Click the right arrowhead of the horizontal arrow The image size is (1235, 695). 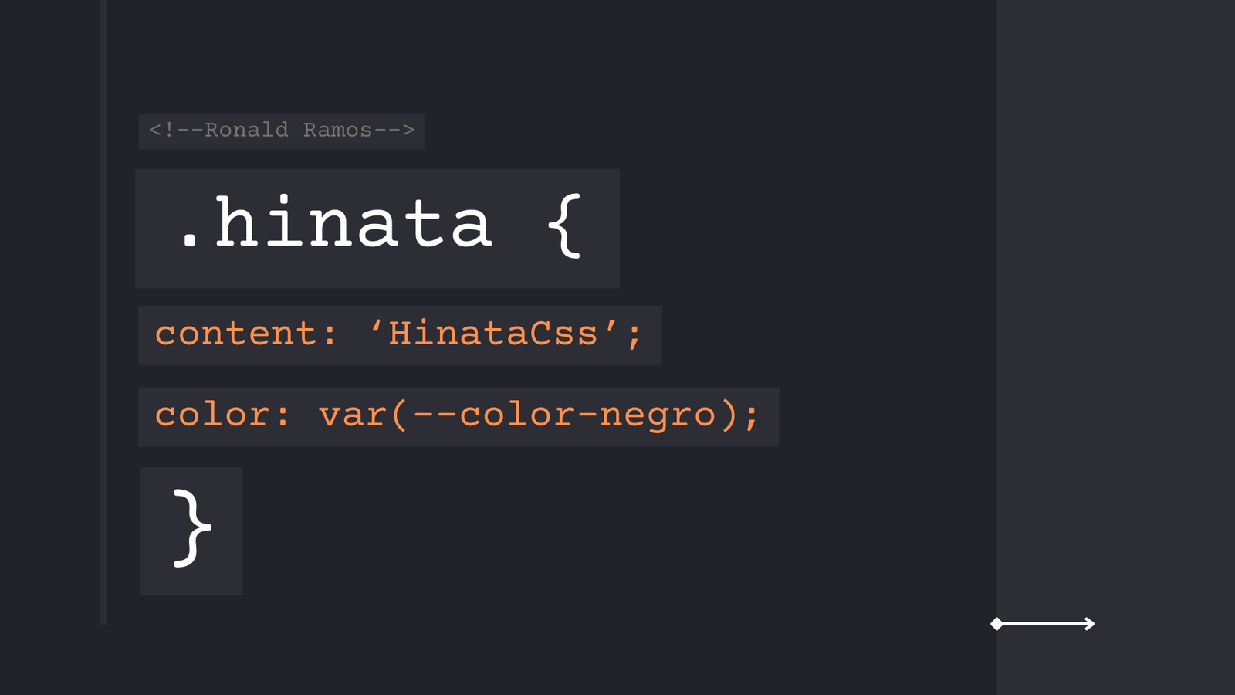click(1091, 622)
